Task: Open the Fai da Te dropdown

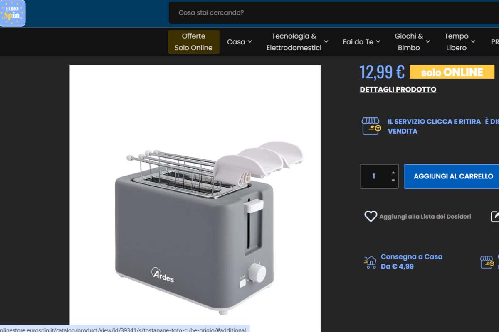Action: (x=361, y=42)
